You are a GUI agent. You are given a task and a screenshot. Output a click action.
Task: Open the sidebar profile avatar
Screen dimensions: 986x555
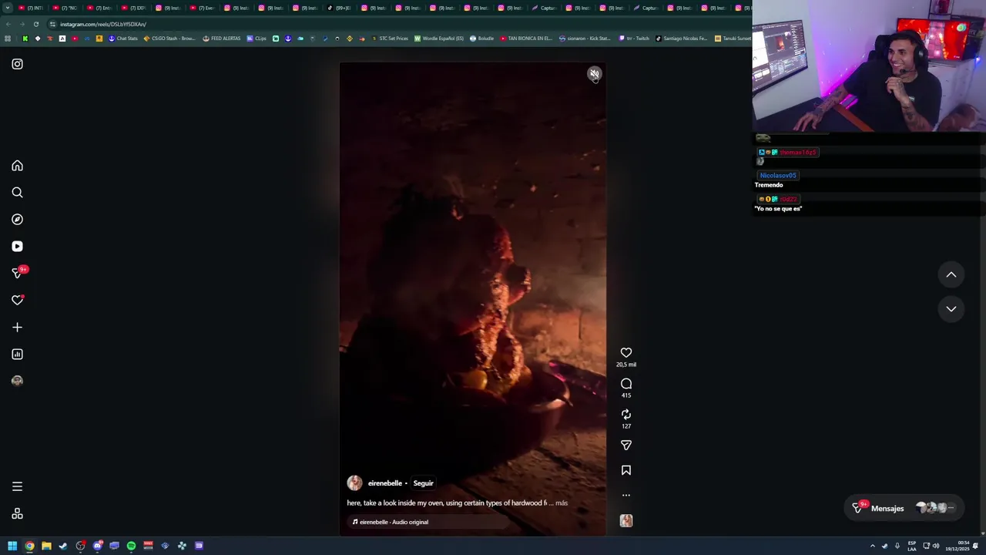click(17, 381)
